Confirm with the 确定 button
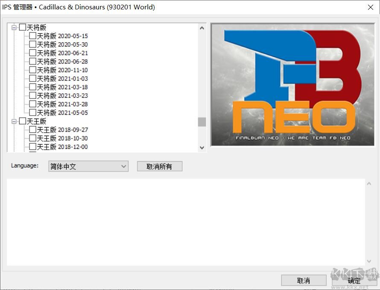The height and width of the screenshot is (290, 380). 354,281
